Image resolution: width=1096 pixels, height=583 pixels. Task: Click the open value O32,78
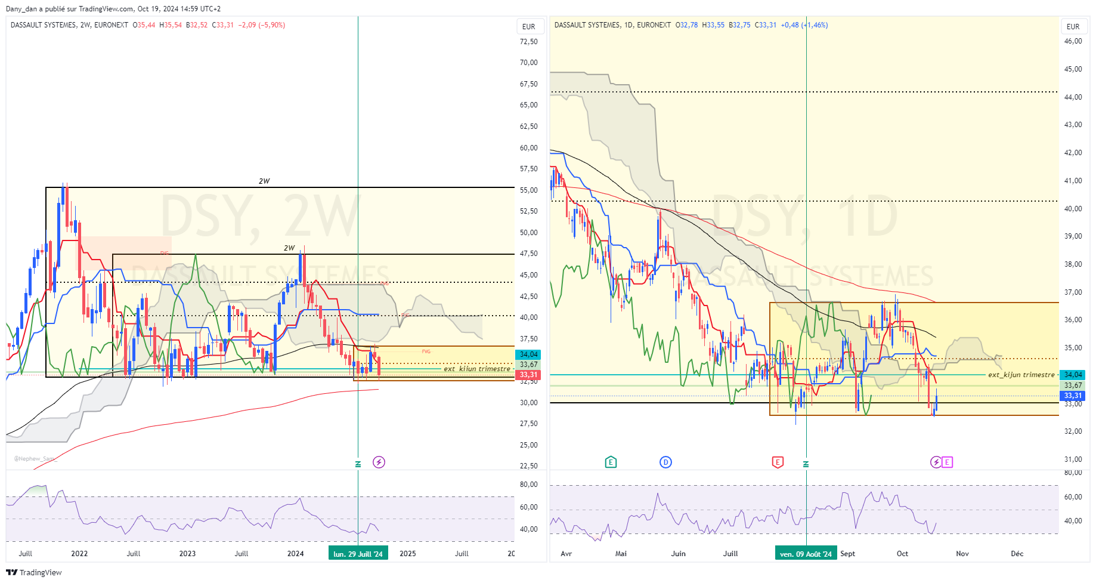(x=687, y=25)
